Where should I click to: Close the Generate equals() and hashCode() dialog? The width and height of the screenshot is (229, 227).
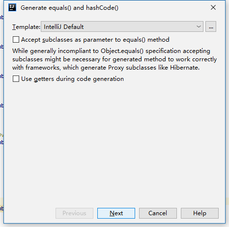(213, 7)
